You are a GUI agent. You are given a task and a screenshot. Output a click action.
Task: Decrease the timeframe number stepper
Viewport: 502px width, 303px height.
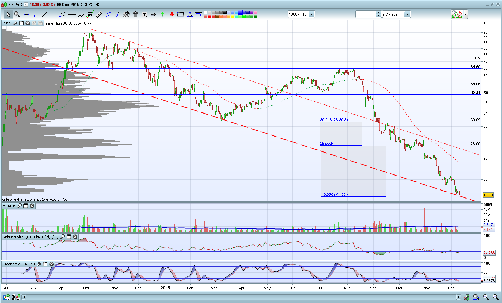point(379,16)
